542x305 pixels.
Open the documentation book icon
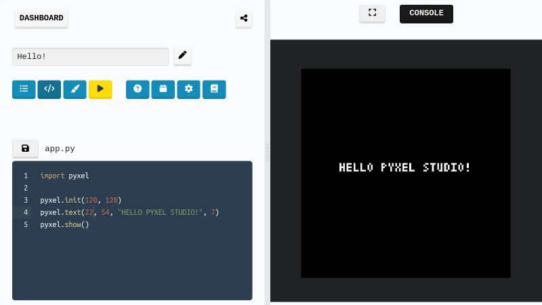click(214, 89)
